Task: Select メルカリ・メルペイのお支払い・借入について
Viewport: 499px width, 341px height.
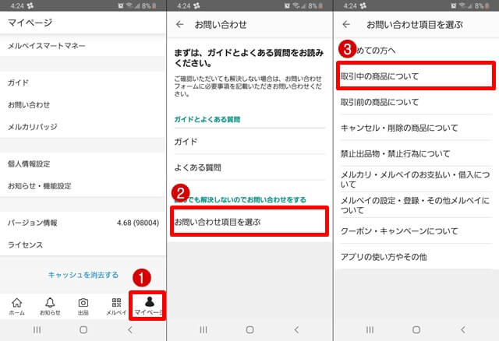Action: click(x=416, y=179)
